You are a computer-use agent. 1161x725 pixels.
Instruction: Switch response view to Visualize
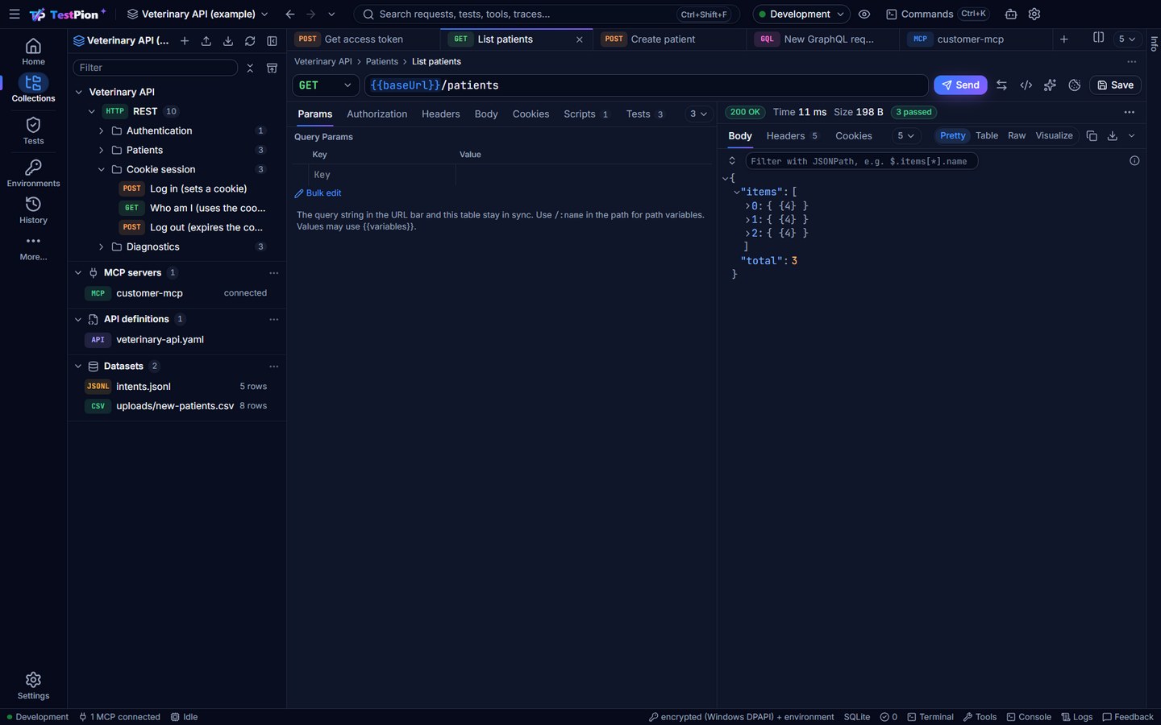point(1054,136)
